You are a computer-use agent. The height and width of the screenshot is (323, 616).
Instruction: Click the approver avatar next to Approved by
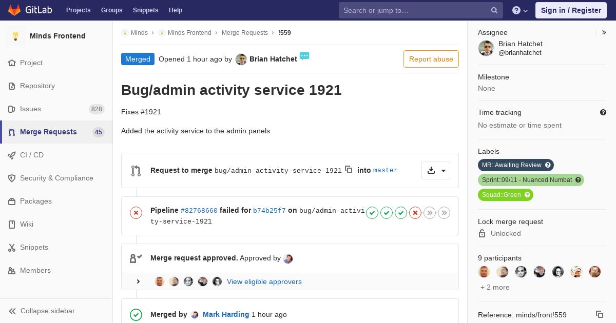tap(288, 258)
